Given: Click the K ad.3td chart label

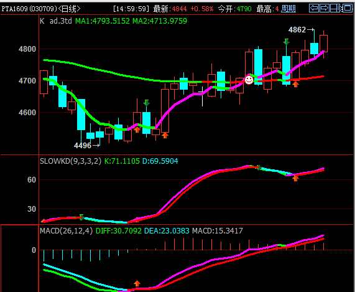Looking at the screenshot, I should click(x=56, y=21).
